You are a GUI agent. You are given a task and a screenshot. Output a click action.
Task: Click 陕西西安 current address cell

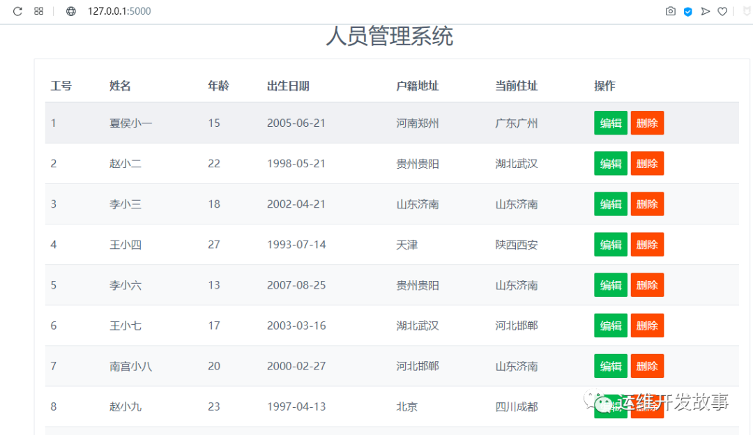516,245
